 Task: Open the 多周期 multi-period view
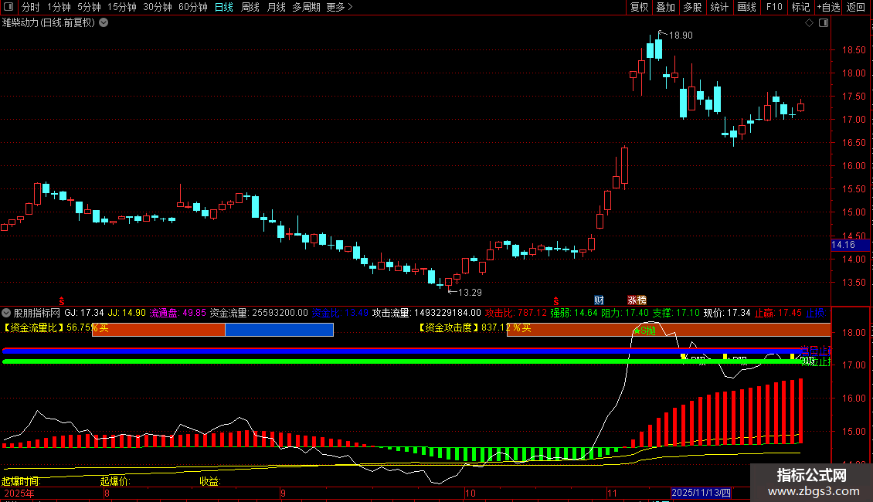pos(306,7)
